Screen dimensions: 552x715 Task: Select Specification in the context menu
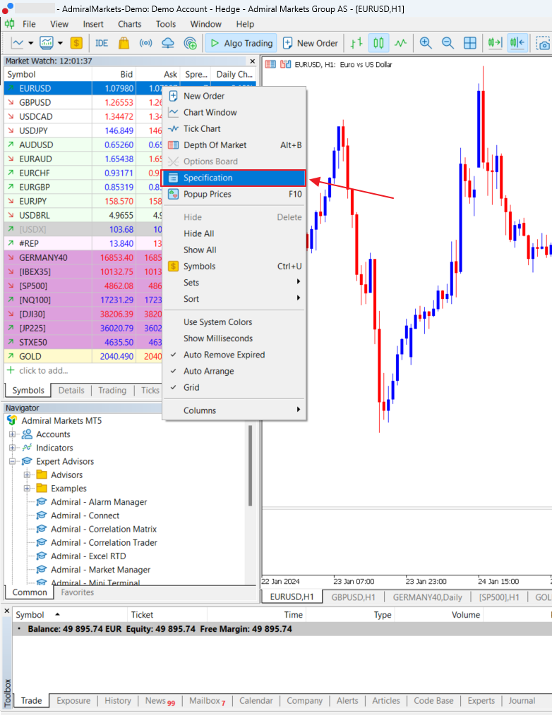[234, 178]
